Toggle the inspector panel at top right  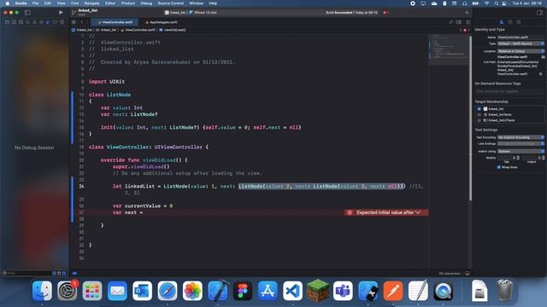[x=539, y=12]
